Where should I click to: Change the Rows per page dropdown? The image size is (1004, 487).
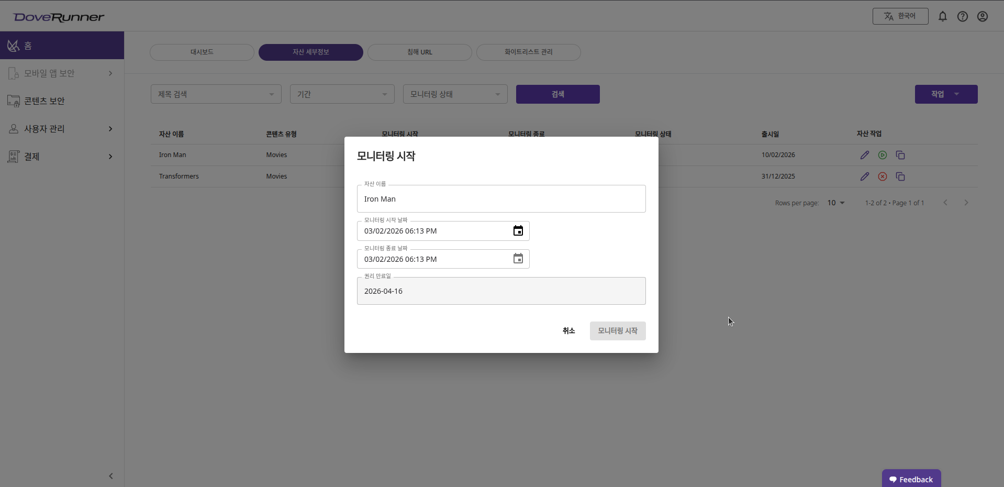pyautogui.click(x=835, y=203)
